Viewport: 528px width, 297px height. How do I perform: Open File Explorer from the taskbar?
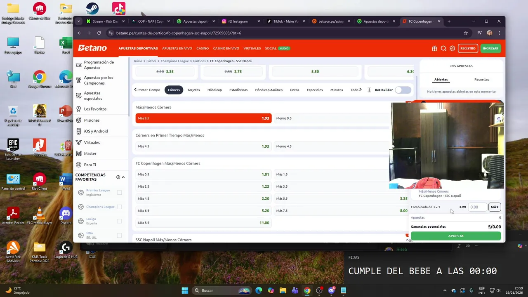pos(283,290)
